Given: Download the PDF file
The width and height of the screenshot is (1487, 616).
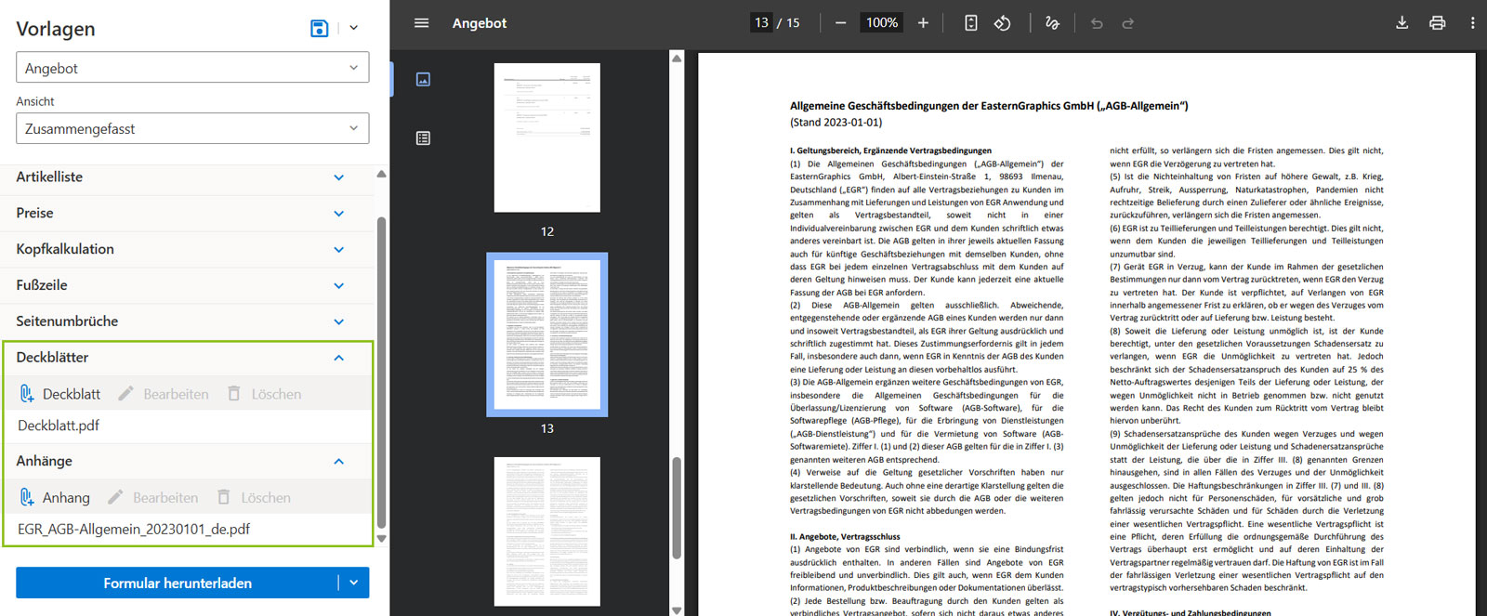Looking at the screenshot, I should [x=1401, y=23].
